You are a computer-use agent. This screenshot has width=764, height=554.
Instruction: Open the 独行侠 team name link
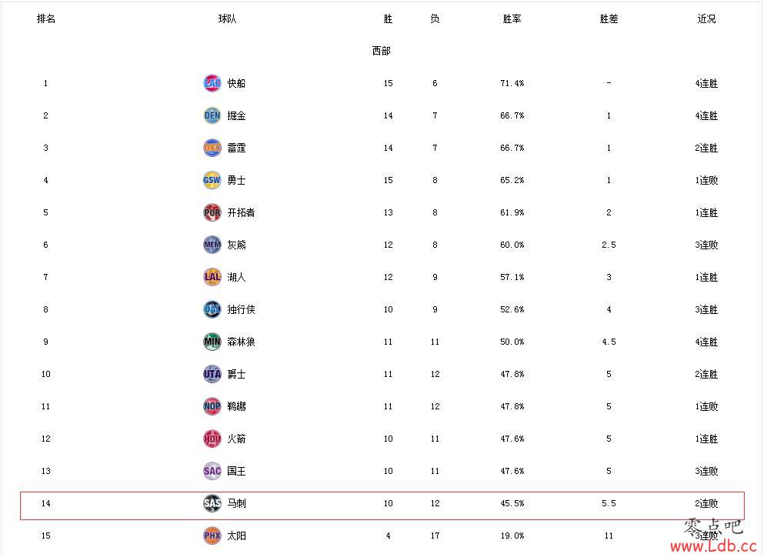(241, 309)
